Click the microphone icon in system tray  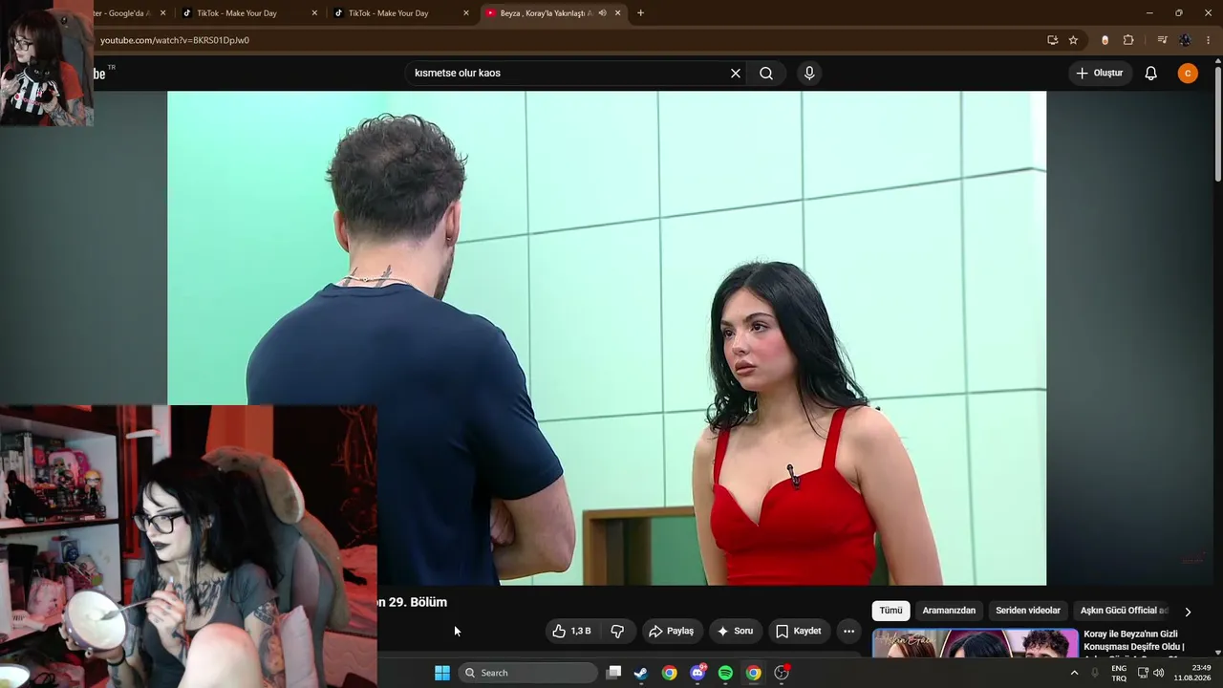tap(1095, 673)
